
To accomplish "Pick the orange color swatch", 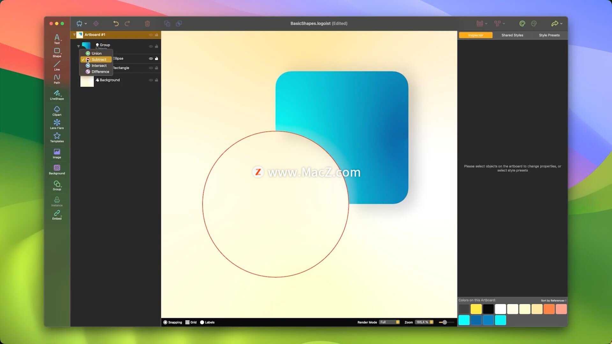I will pyautogui.click(x=549, y=309).
